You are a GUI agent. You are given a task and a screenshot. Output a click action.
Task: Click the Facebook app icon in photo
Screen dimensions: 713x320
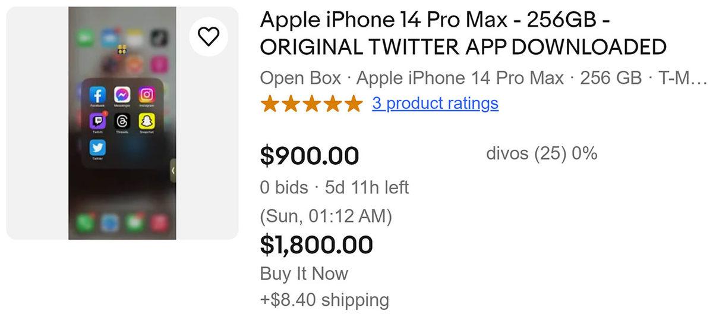pyautogui.click(x=97, y=95)
